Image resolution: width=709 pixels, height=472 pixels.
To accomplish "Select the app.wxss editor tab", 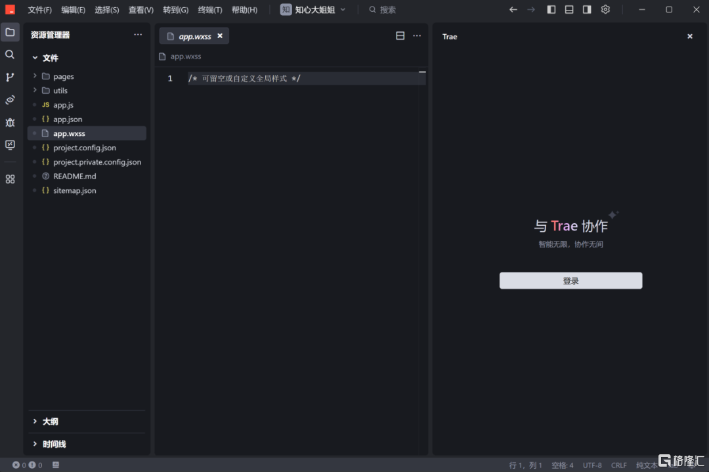I will [194, 36].
